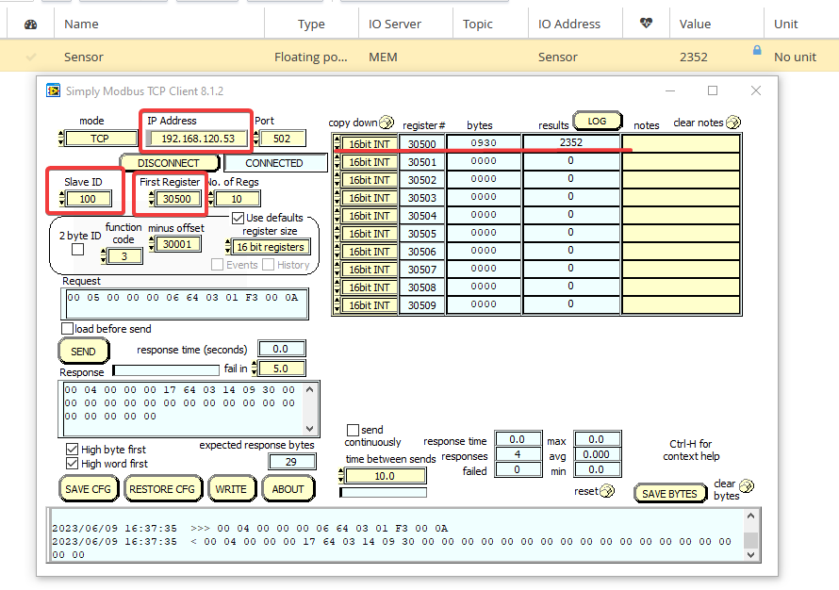Click the expected response bytes field
839x590 pixels.
291,462
